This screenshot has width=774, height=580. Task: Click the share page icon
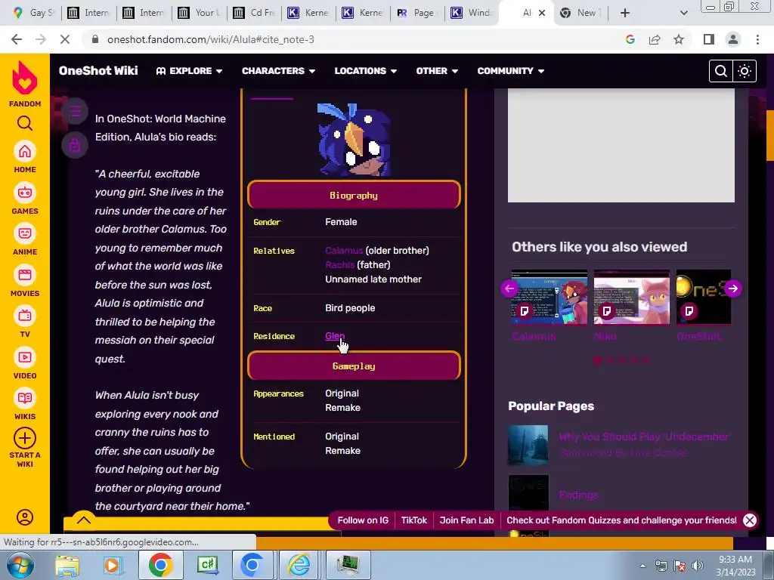click(x=655, y=39)
